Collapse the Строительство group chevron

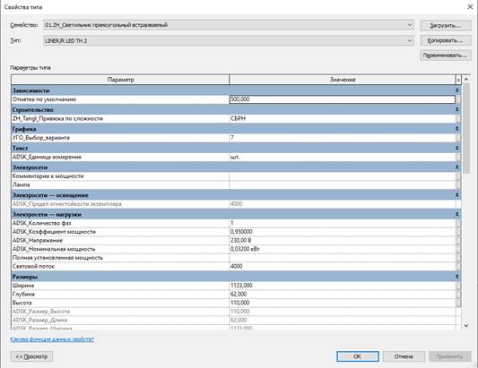point(457,109)
